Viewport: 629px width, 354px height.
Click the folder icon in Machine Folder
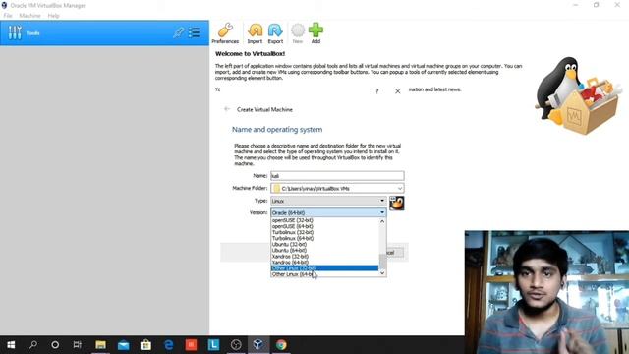click(x=277, y=188)
